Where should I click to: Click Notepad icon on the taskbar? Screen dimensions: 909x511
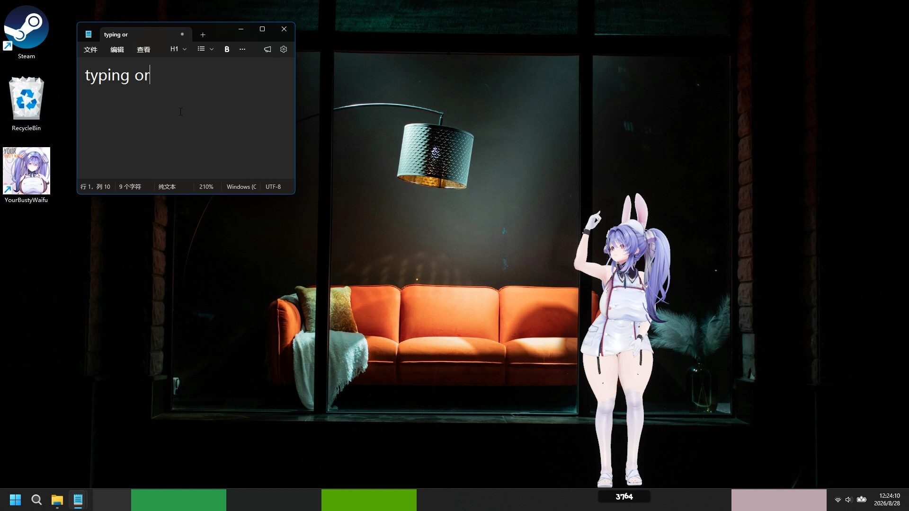78,500
